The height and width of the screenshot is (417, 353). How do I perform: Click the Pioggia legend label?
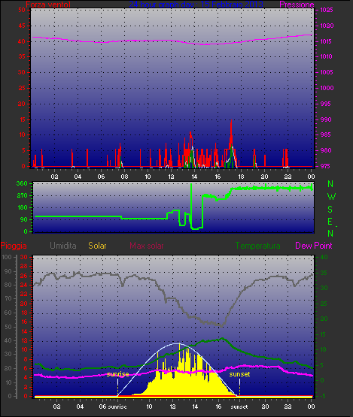[14, 246]
